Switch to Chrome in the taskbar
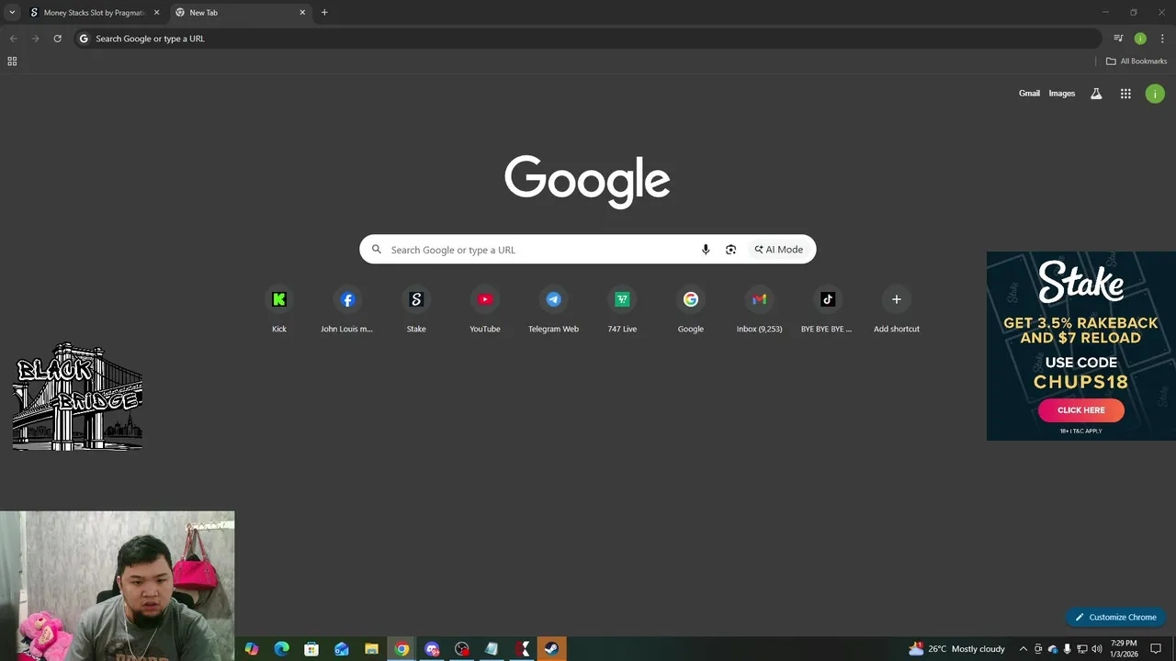 (x=401, y=649)
